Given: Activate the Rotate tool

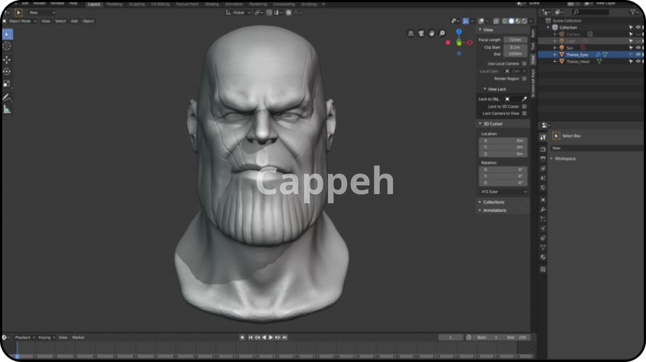Looking at the screenshot, I should (x=7, y=72).
